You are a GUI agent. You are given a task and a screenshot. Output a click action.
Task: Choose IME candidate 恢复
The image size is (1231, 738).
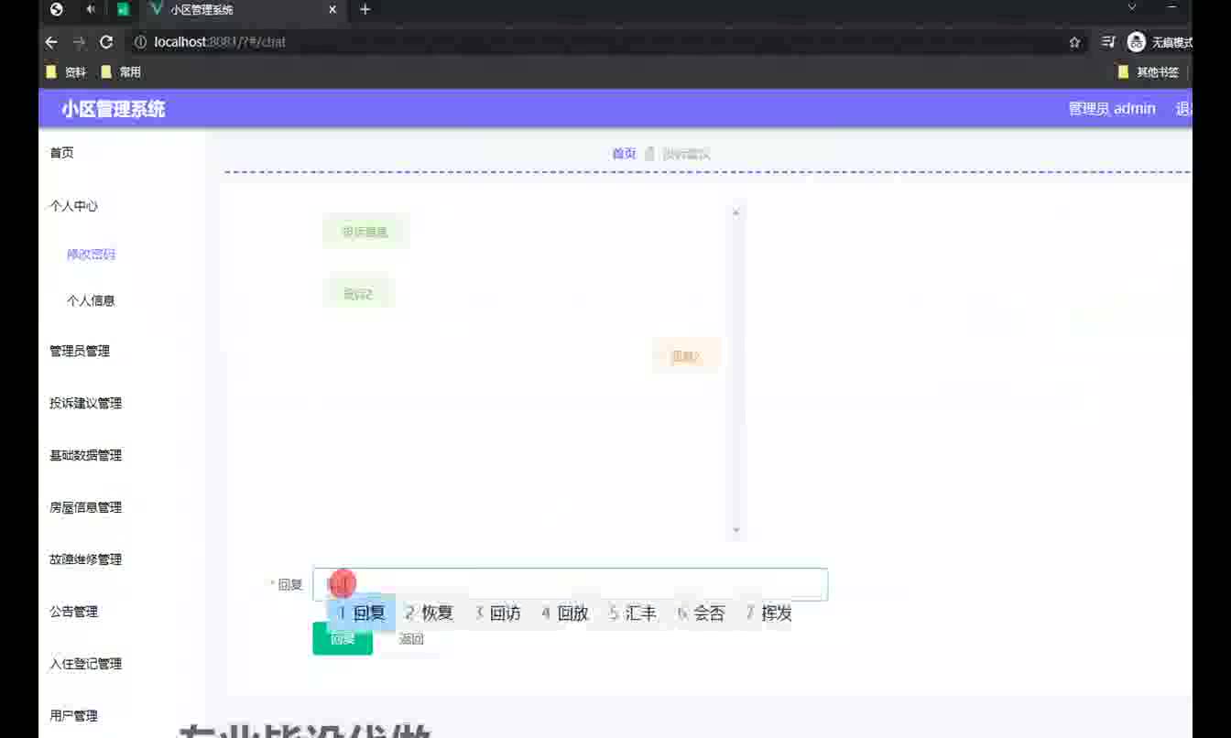pyautogui.click(x=430, y=613)
